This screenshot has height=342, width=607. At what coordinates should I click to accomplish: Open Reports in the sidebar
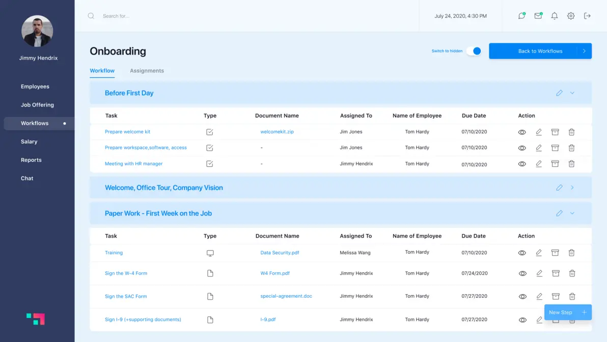(31, 160)
